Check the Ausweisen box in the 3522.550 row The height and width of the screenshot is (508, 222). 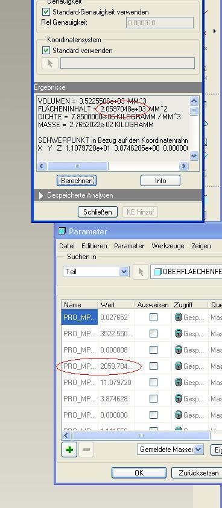click(153, 334)
